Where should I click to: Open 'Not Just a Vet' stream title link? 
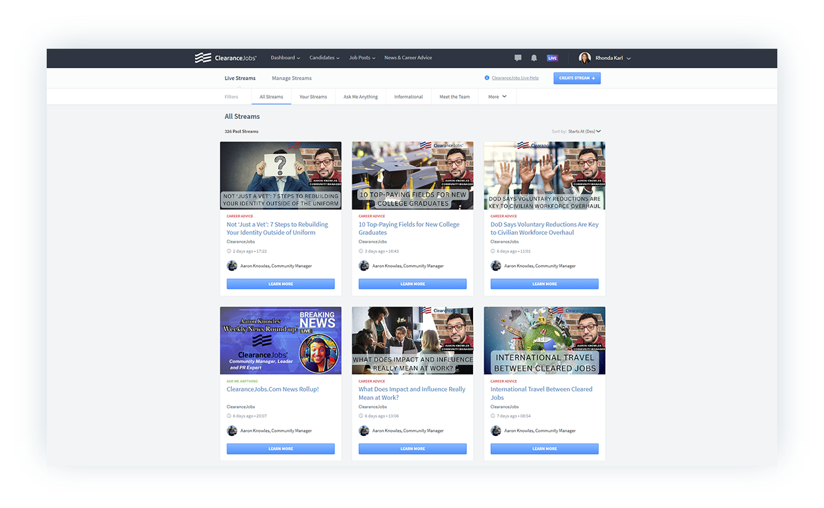(278, 228)
